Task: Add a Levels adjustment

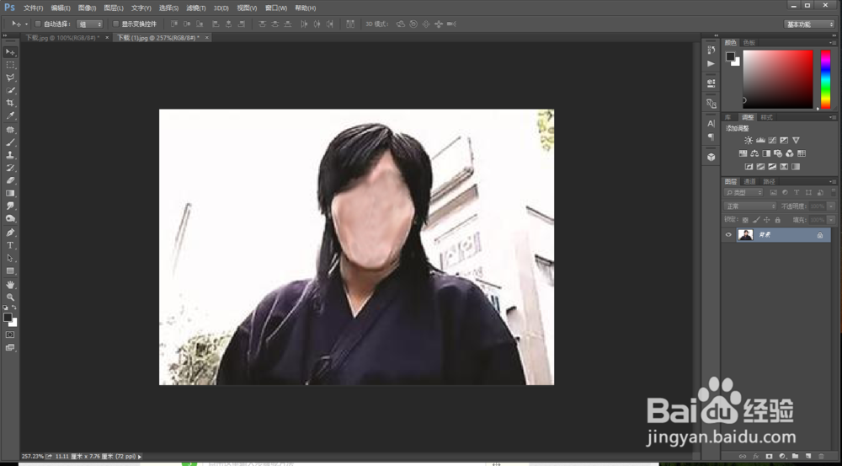Action: pyautogui.click(x=760, y=140)
